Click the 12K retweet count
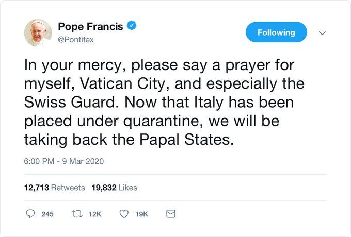Image resolution: width=351 pixels, height=237 pixels. click(x=95, y=214)
